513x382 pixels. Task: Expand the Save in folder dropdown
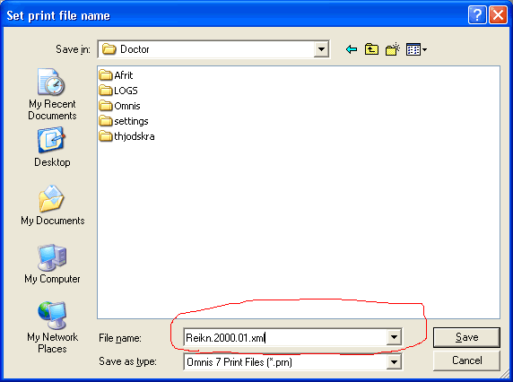pyautogui.click(x=321, y=49)
